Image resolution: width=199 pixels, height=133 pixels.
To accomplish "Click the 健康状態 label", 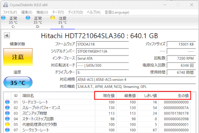I will (17, 44).
